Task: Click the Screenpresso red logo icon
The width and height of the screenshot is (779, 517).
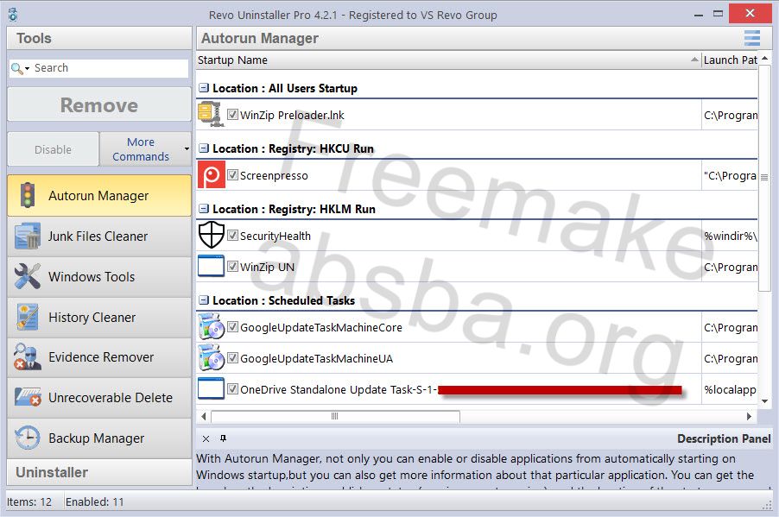Action: (x=211, y=175)
